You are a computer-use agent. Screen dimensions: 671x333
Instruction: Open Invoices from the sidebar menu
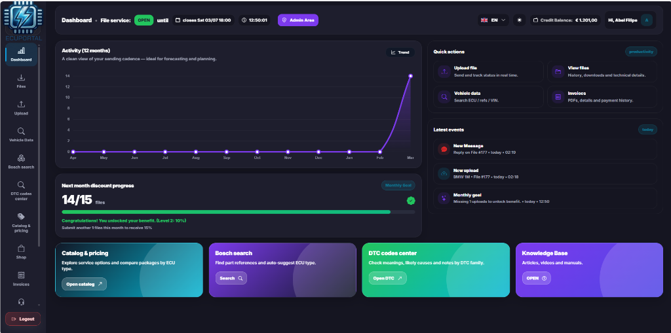pos(21,279)
